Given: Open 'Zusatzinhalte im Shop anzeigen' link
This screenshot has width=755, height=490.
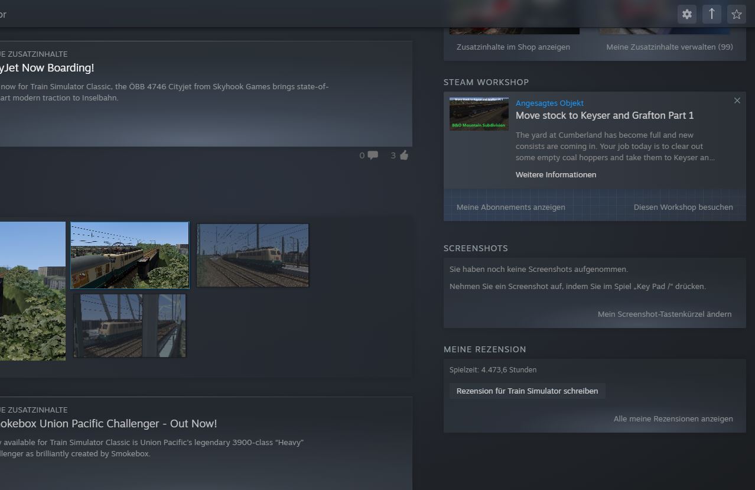Looking at the screenshot, I should click(513, 47).
